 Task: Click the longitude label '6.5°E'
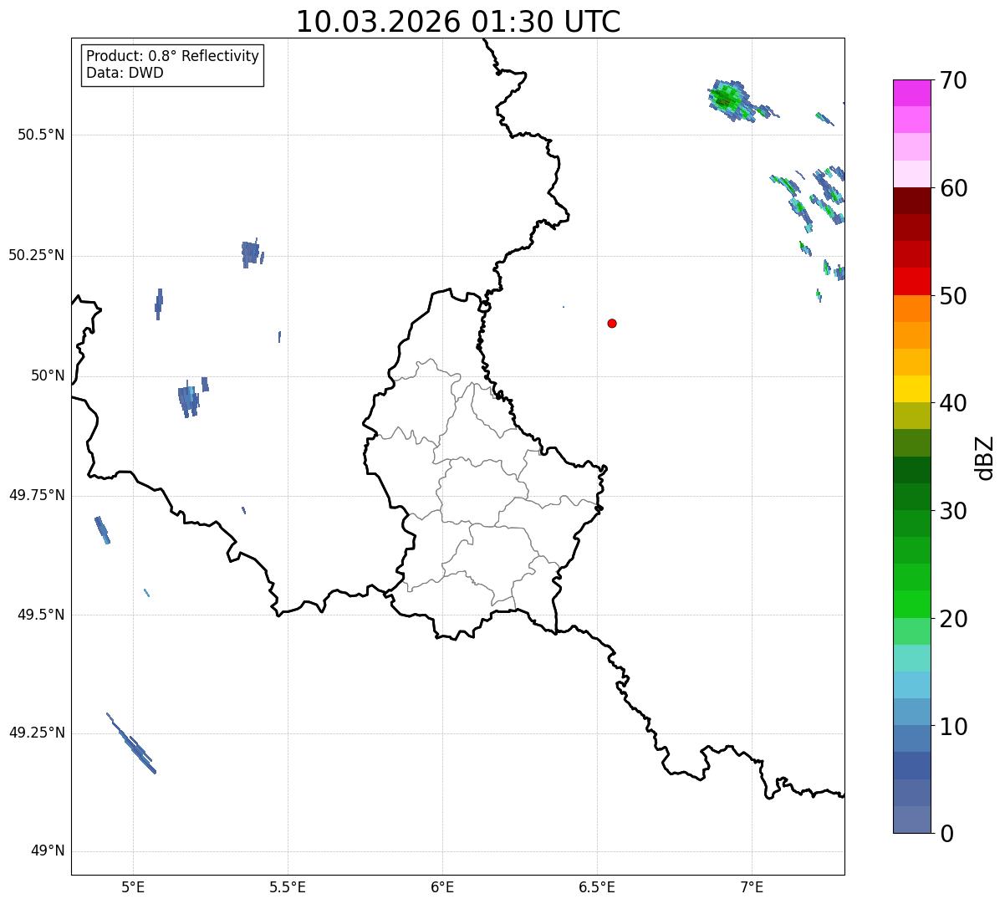597,886
